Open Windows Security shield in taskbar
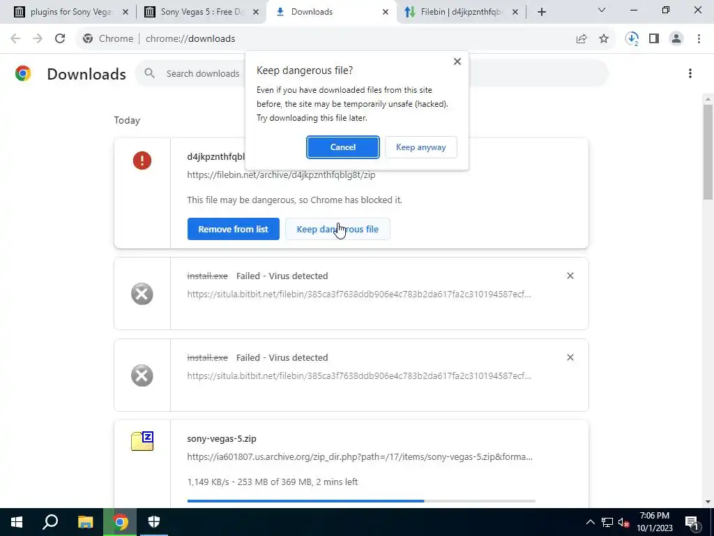714x536 pixels. point(154,522)
